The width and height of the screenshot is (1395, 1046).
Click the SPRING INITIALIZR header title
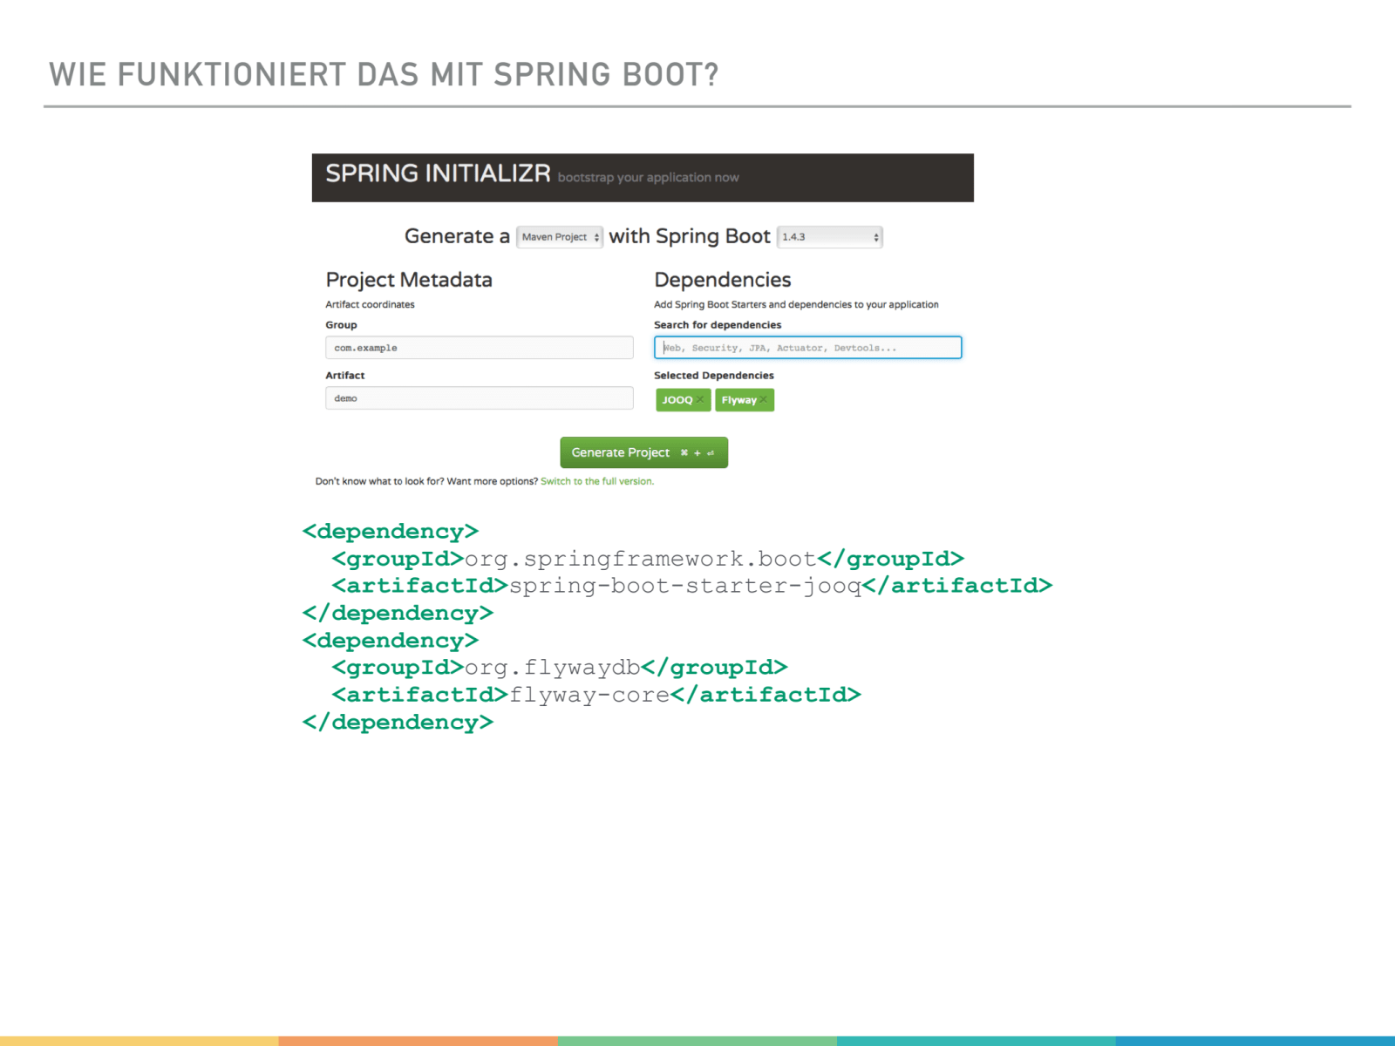(438, 173)
